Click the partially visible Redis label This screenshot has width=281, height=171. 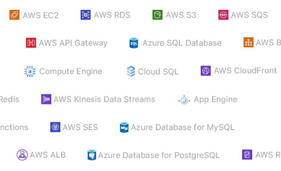(x=10, y=99)
